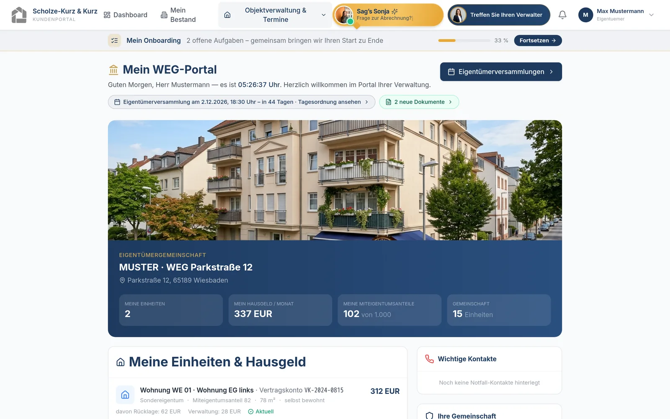Open the Max Mustermann user menu chevron

point(651,15)
